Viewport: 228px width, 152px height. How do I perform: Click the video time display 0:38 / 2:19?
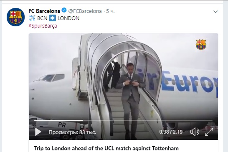pos(171,132)
